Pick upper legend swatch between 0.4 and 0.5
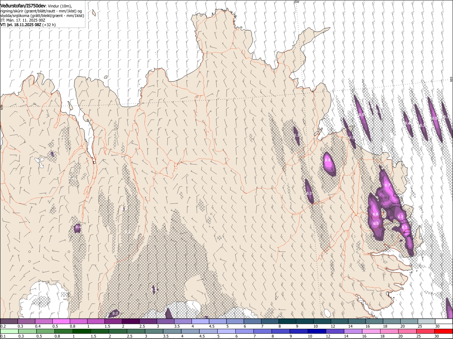 tap(44, 321)
